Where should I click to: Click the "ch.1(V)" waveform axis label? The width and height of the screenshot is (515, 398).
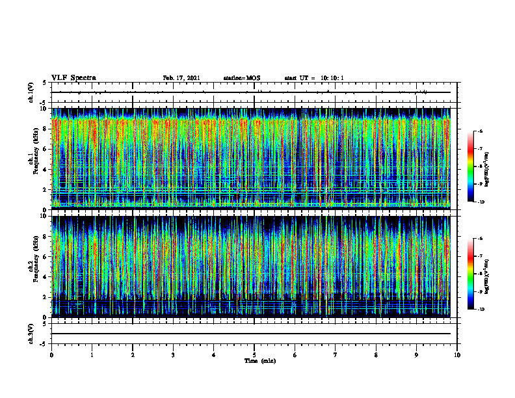31,92
